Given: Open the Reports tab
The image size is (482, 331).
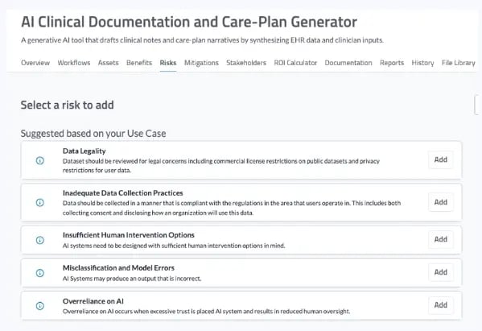Looking at the screenshot, I should (x=392, y=63).
